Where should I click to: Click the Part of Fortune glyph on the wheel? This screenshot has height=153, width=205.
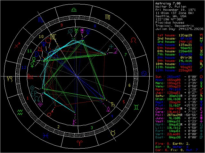[x=32, y=88]
